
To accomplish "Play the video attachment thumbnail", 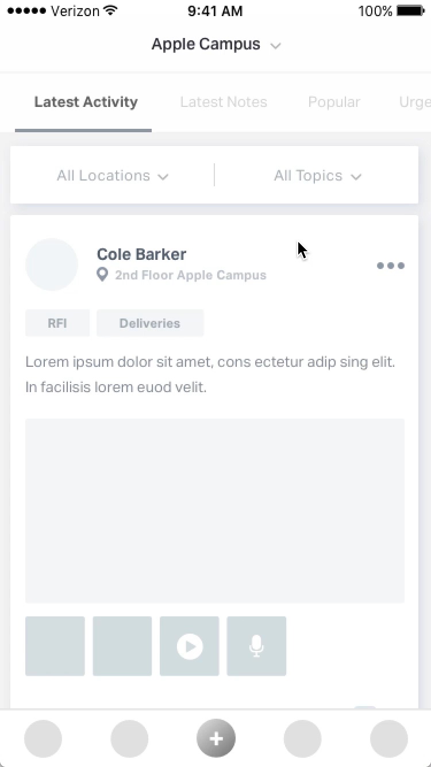I will coord(190,646).
